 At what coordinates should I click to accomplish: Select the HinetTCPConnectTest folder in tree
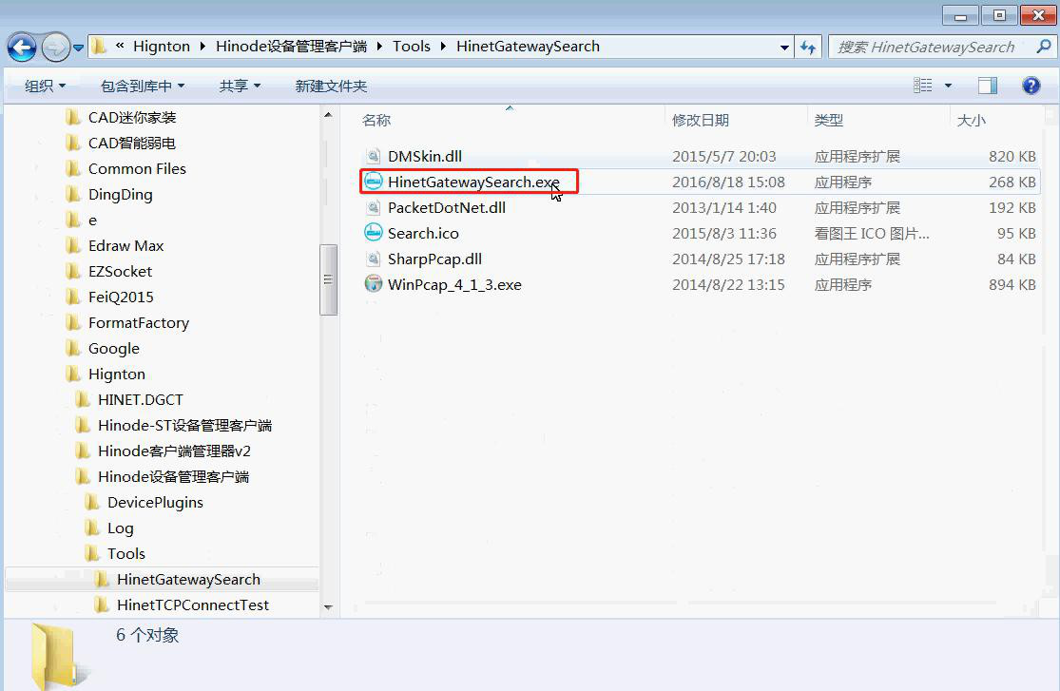pos(193,605)
